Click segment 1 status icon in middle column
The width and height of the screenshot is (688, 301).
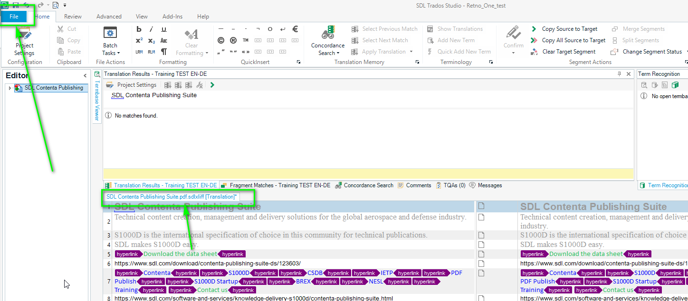tap(481, 206)
